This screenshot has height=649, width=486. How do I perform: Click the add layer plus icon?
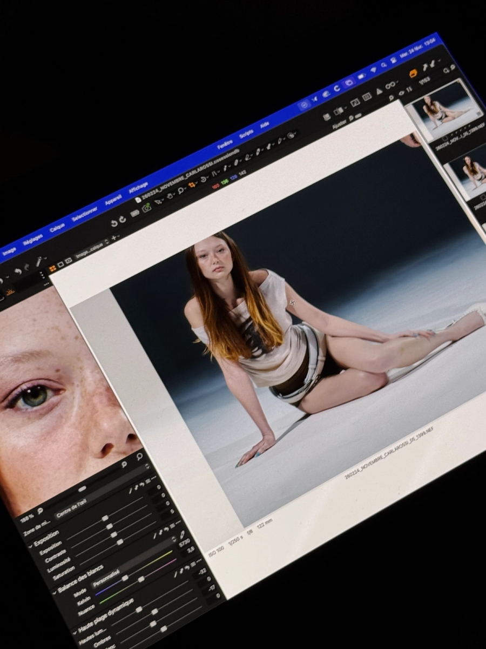114,237
